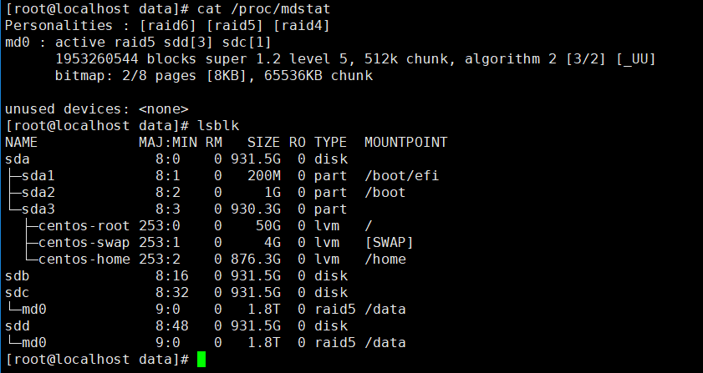Click the green terminal cursor block

(x=201, y=360)
